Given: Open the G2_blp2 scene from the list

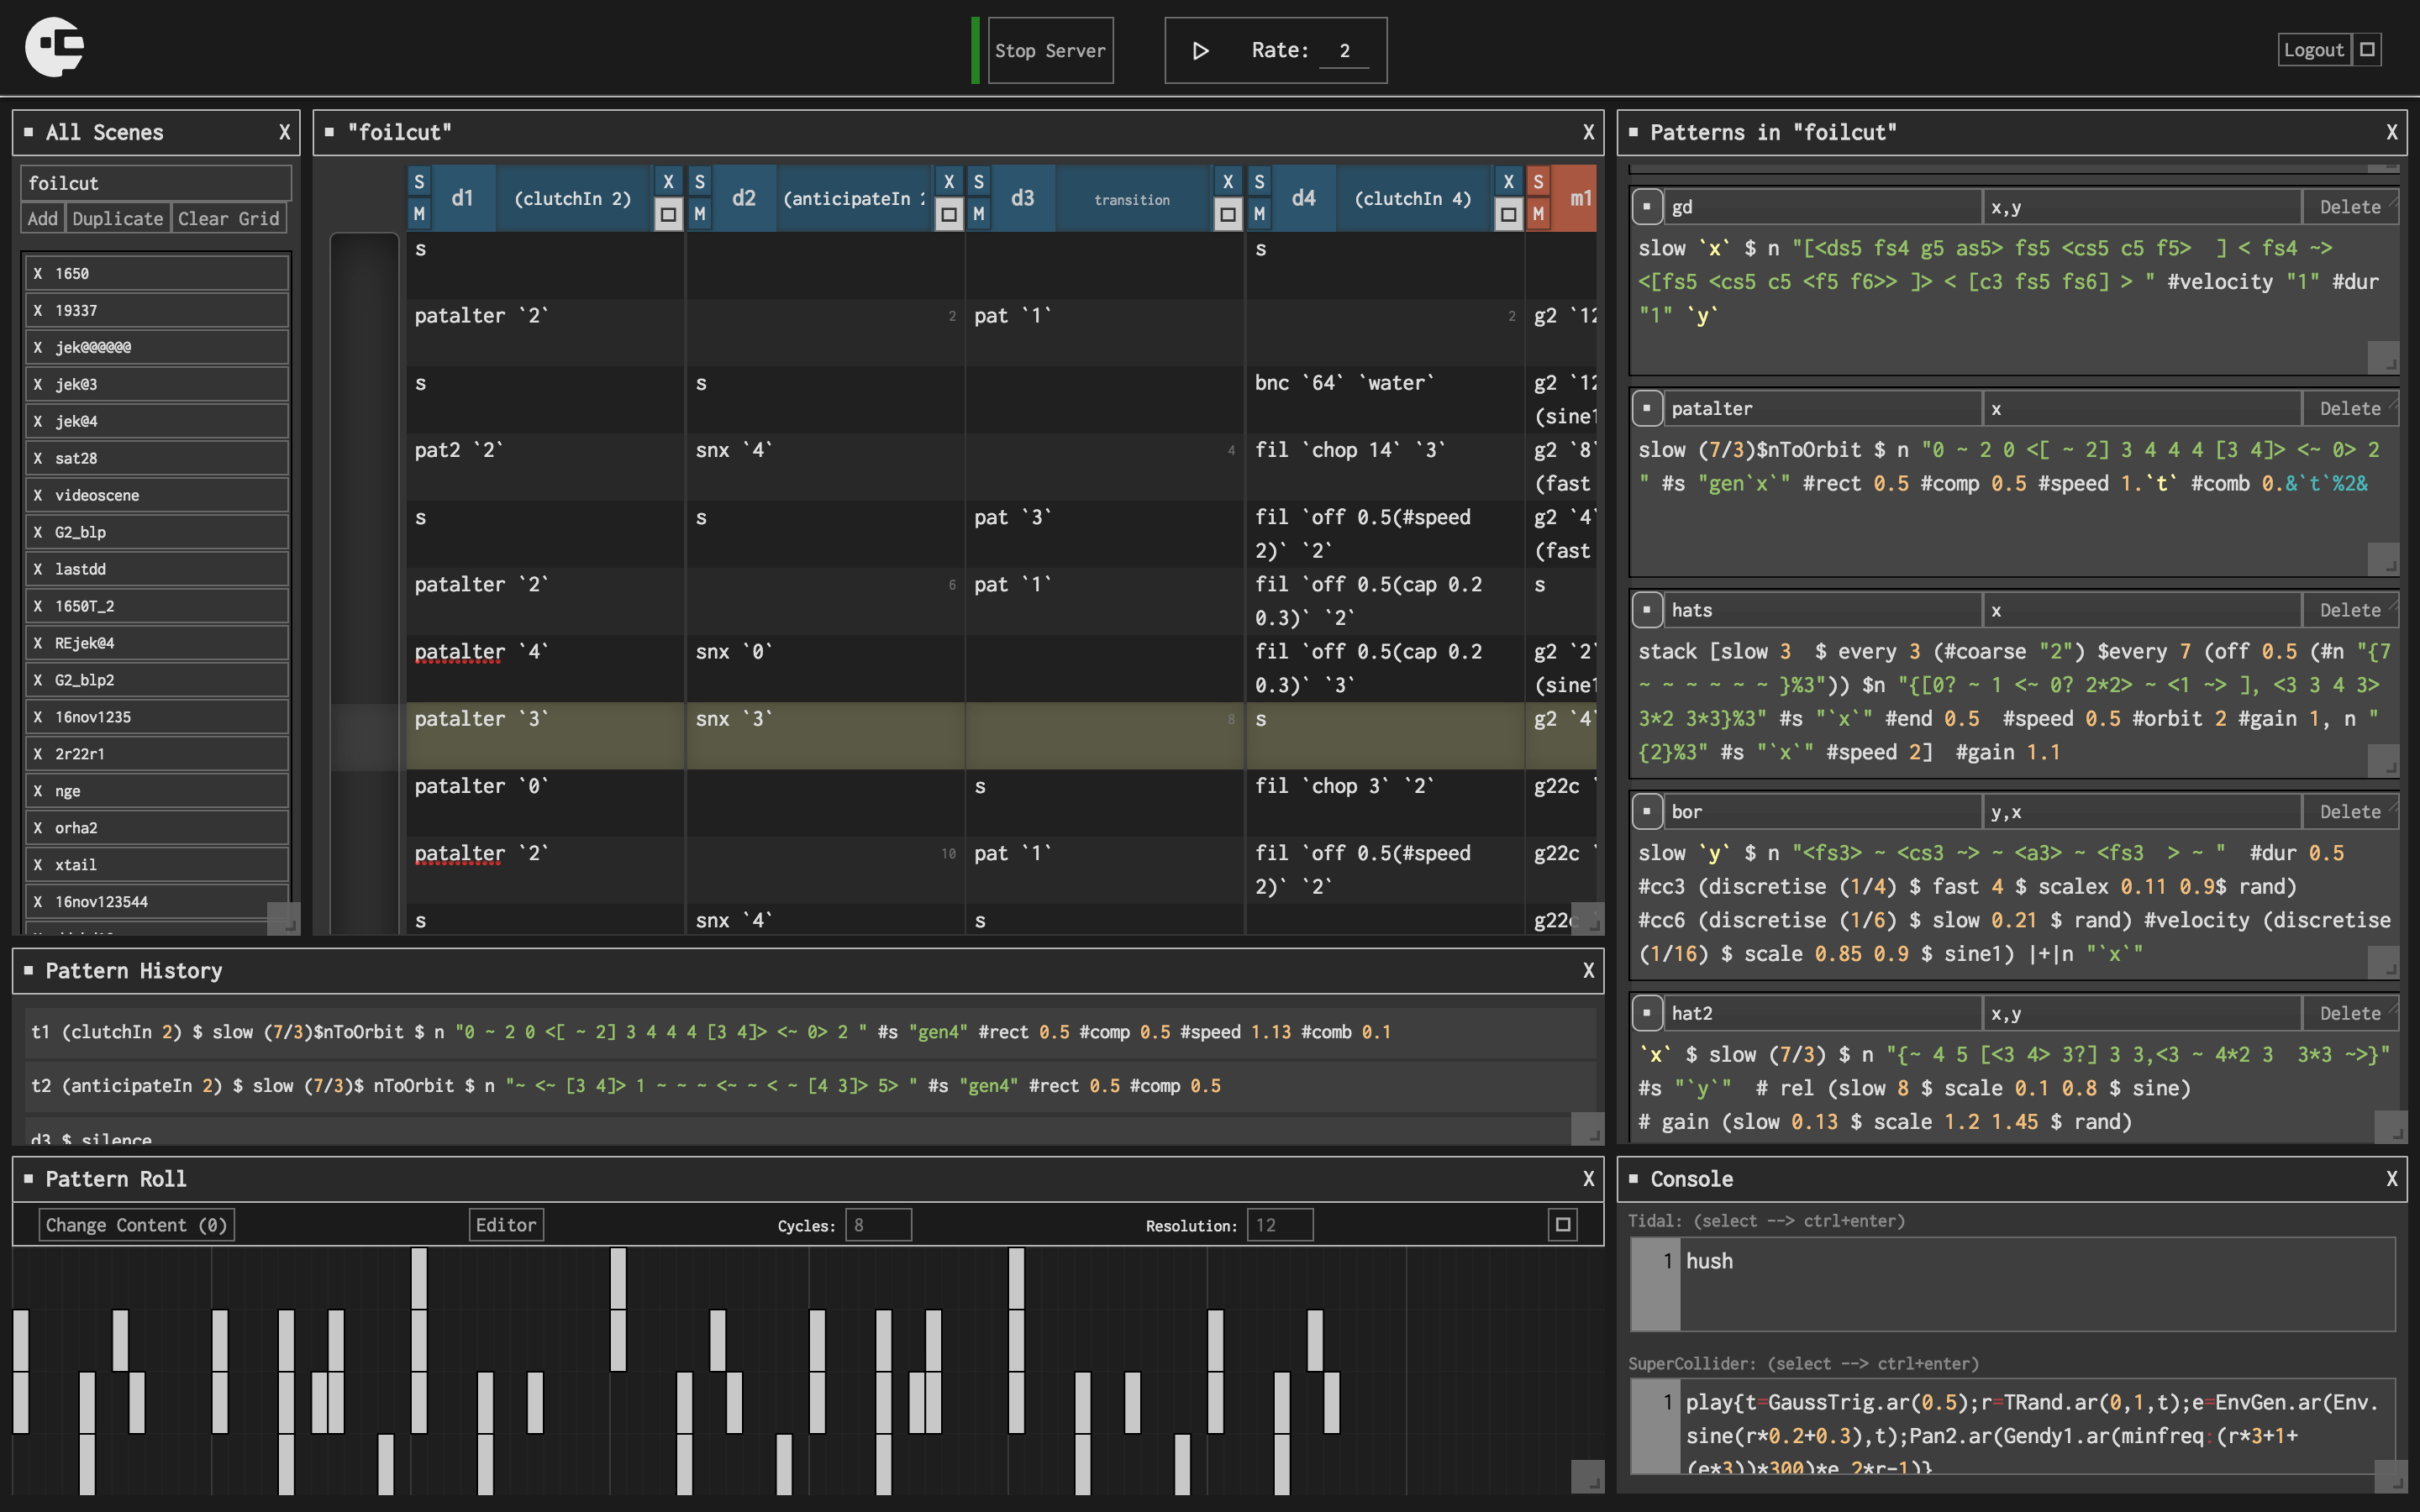Looking at the screenshot, I should [x=84, y=680].
